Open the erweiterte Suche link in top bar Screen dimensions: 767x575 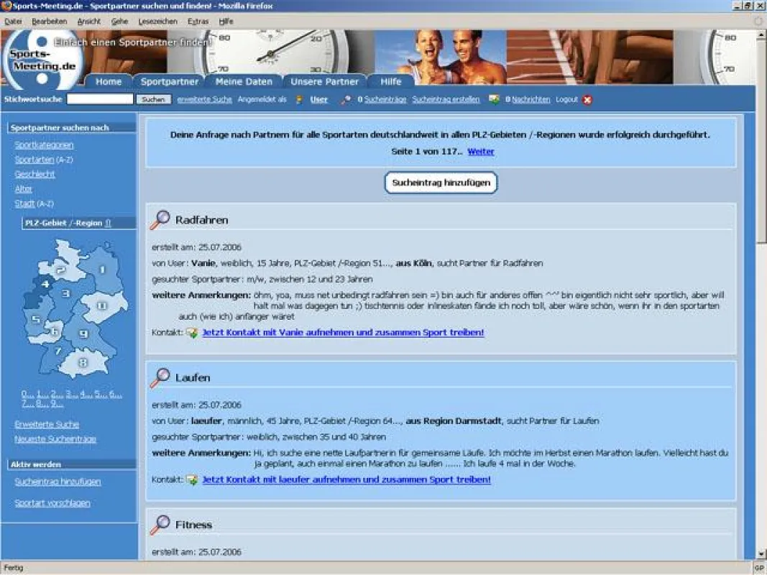point(204,99)
